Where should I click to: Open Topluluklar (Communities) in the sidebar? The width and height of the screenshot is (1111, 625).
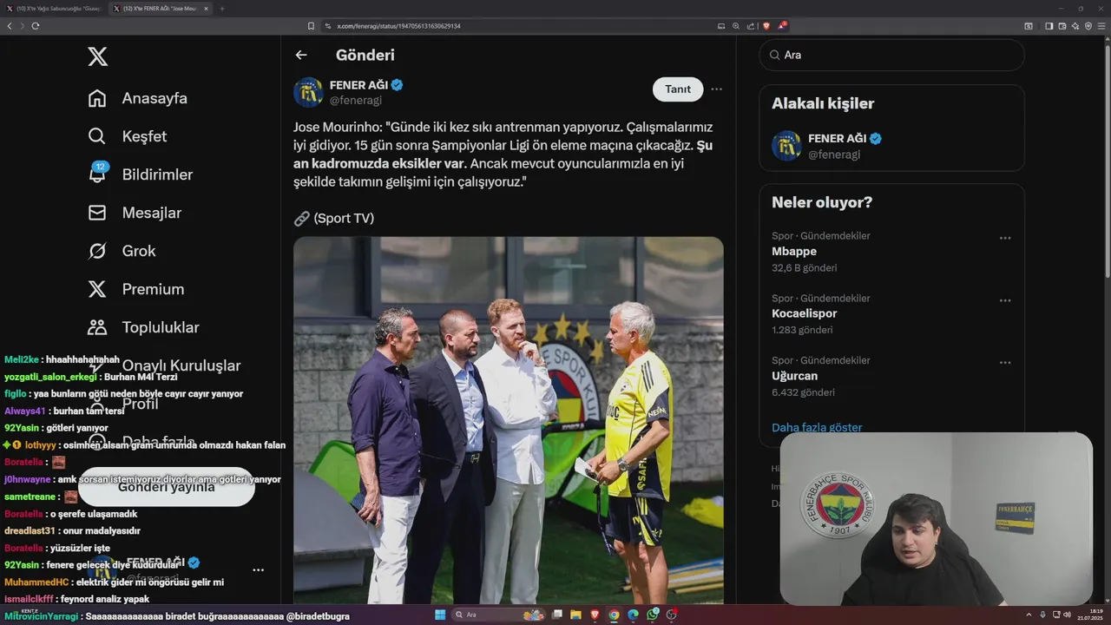tap(143, 327)
